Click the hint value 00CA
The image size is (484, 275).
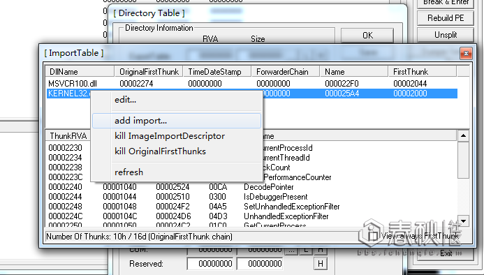[x=218, y=187]
